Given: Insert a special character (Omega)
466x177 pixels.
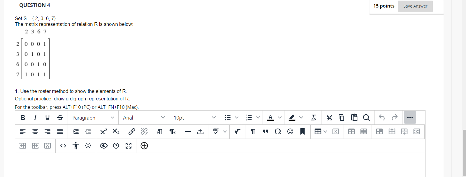Looking at the screenshot, I should coord(278,131).
